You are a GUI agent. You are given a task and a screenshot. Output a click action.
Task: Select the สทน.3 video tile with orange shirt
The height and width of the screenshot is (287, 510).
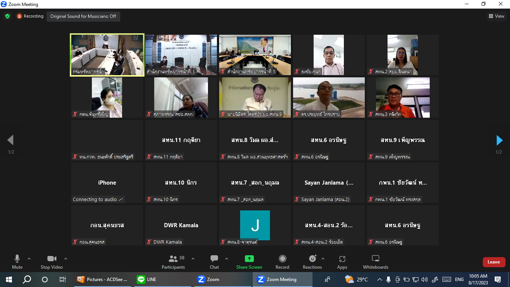click(x=402, y=98)
